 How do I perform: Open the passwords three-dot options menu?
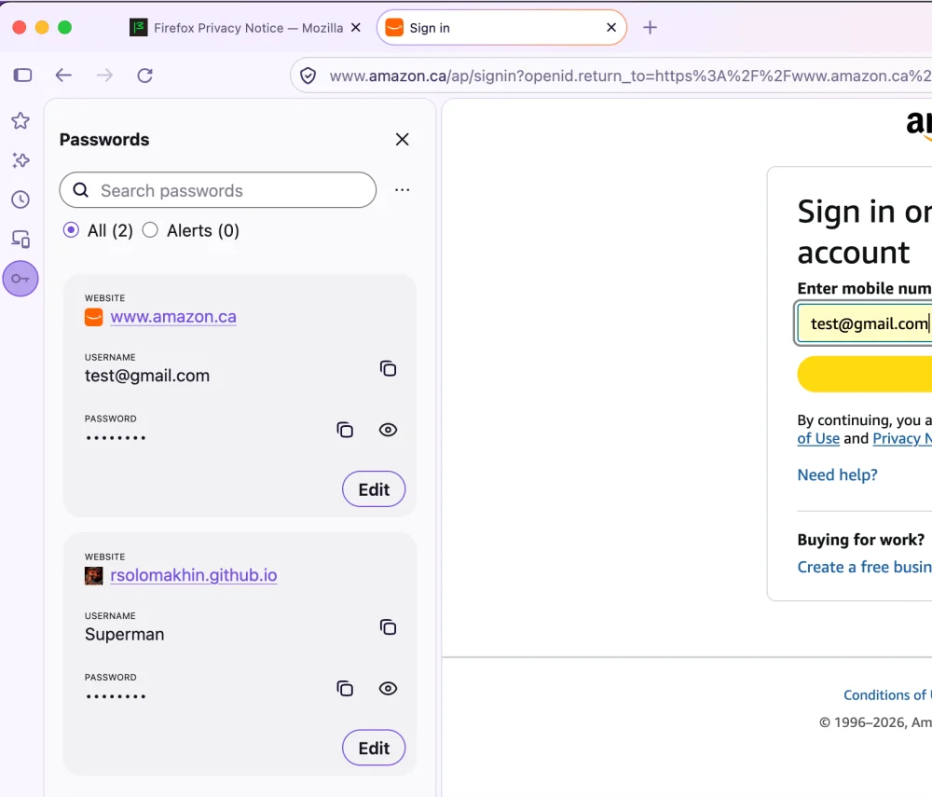tap(403, 190)
